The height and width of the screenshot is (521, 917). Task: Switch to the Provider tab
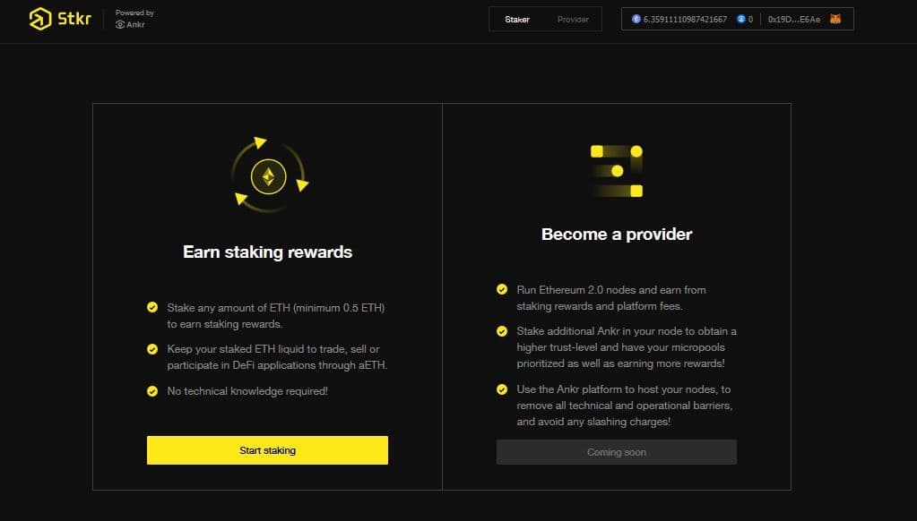pyautogui.click(x=573, y=19)
